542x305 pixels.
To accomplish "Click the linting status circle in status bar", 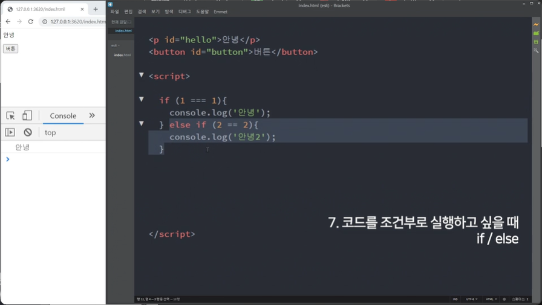I will 504,299.
